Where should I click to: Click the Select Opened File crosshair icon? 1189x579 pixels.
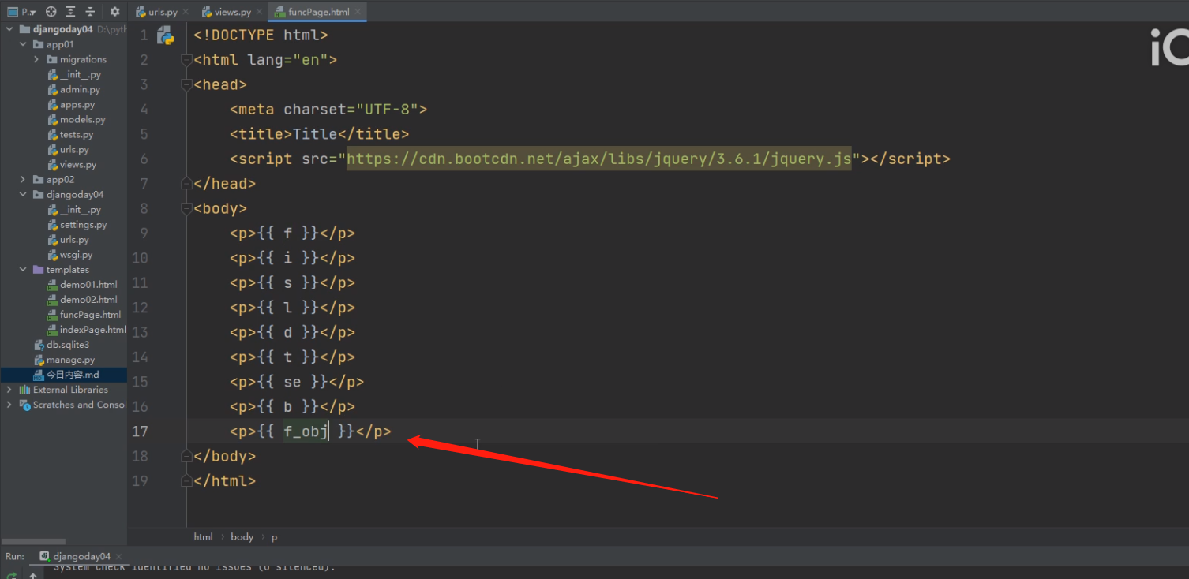(51, 12)
